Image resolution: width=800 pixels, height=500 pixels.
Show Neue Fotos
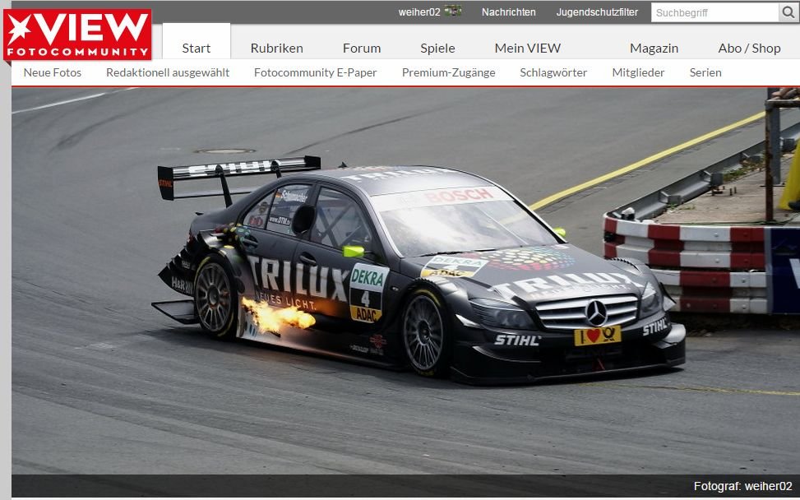(x=53, y=72)
